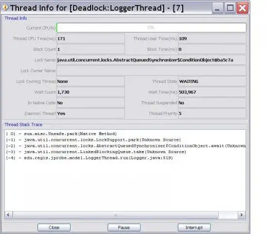Click the Thread CPU Time field showing 171

pyautogui.click(x=91, y=39)
